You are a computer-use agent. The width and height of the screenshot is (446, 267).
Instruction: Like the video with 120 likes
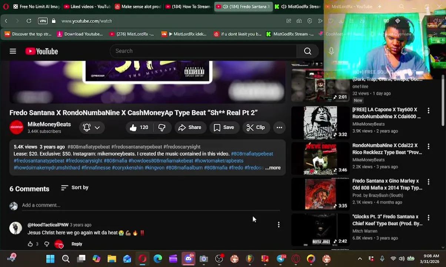point(139,128)
